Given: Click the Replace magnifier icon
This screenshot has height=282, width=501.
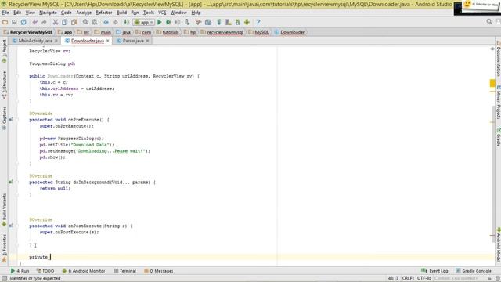Looking at the screenshot, I should click(x=95, y=22).
